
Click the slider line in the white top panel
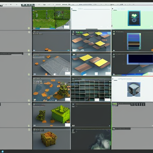(97, 9)
